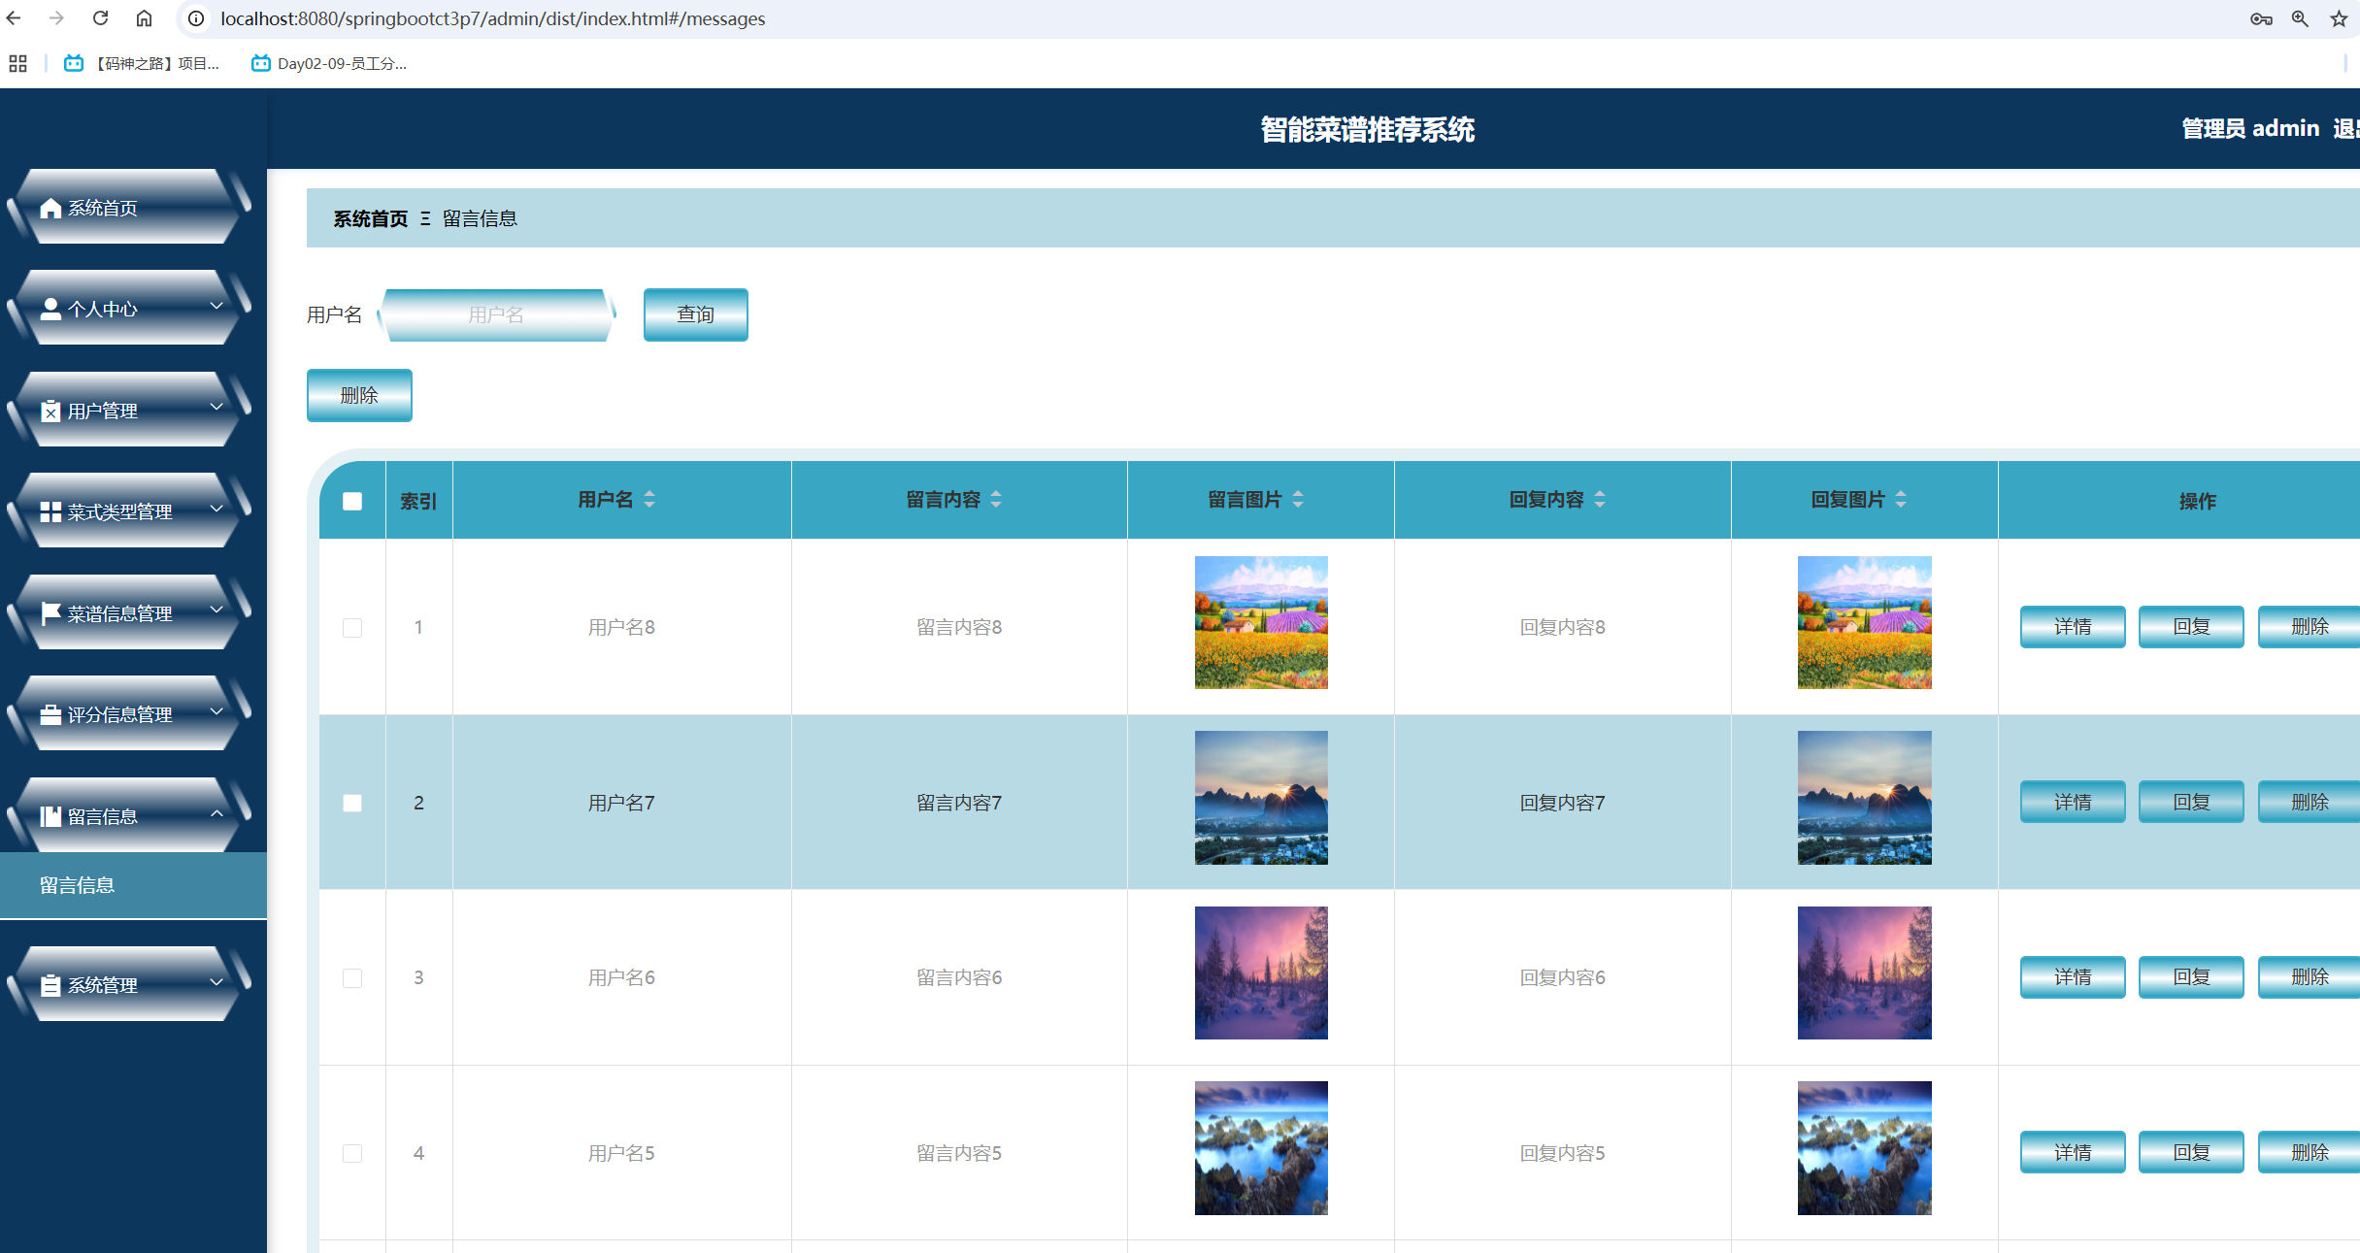
Task: Sort by the 回复图片 column arrows
Action: click(x=1901, y=500)
